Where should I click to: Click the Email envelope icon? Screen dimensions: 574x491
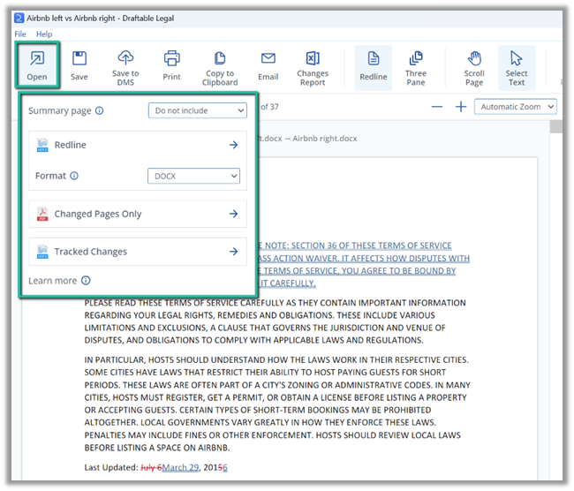268,58
